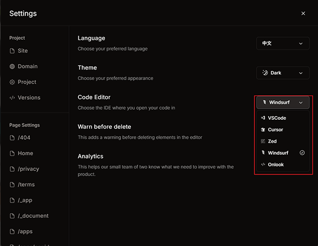
Task: Click the Onlook logo icon in dropdown
Action: 263,164
